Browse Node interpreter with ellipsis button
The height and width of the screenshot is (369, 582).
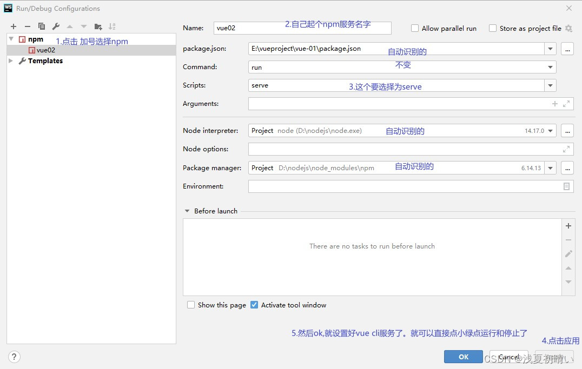[567, 131]
